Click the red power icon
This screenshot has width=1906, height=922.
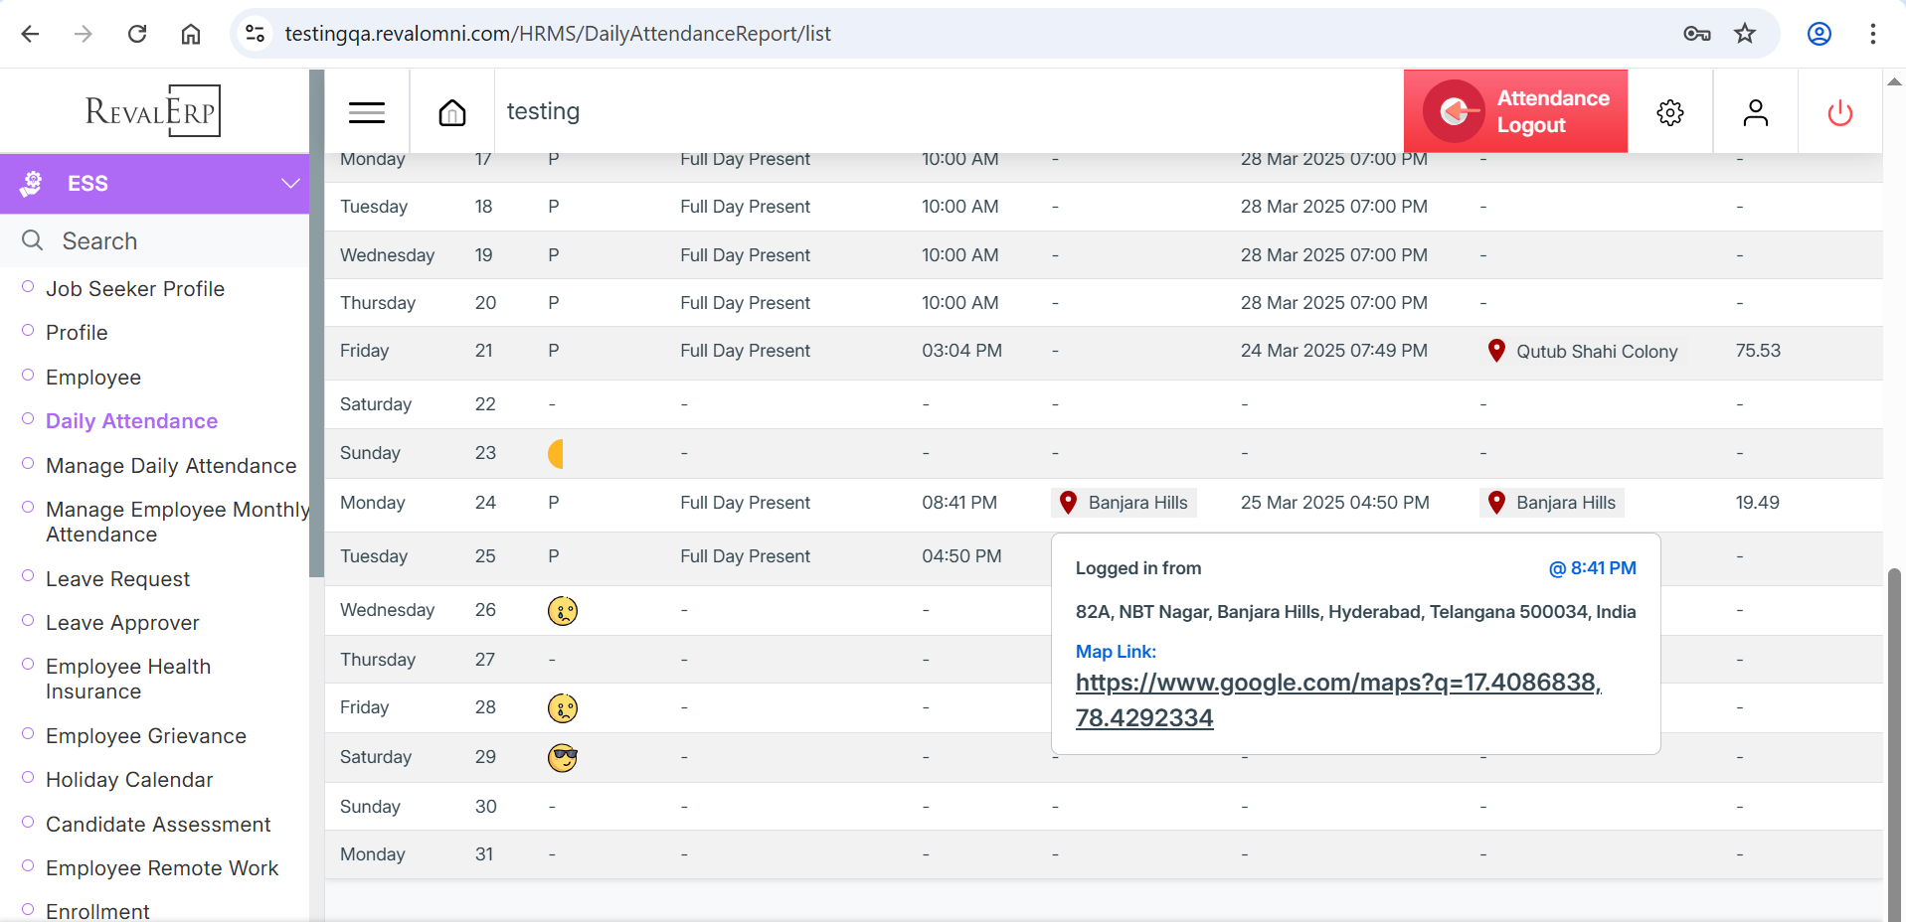point(1839,112)
